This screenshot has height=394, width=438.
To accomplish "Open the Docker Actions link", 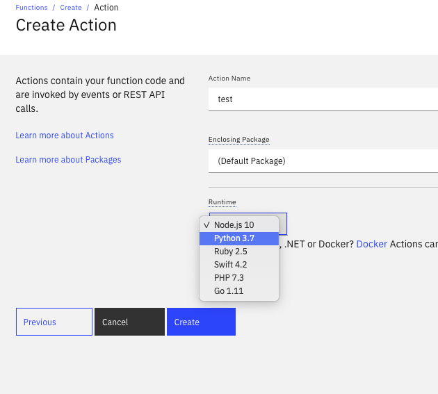I will tap(371, 245).
